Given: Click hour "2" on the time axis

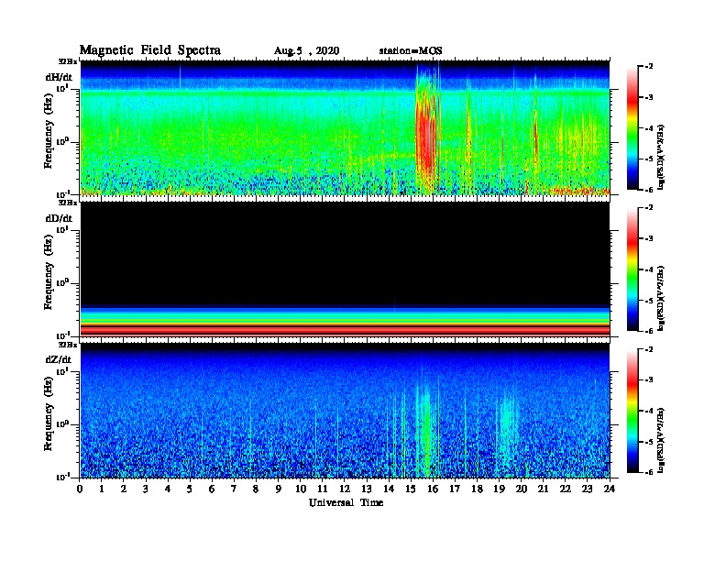Looking at the screenshot, I should pos(124,489).
